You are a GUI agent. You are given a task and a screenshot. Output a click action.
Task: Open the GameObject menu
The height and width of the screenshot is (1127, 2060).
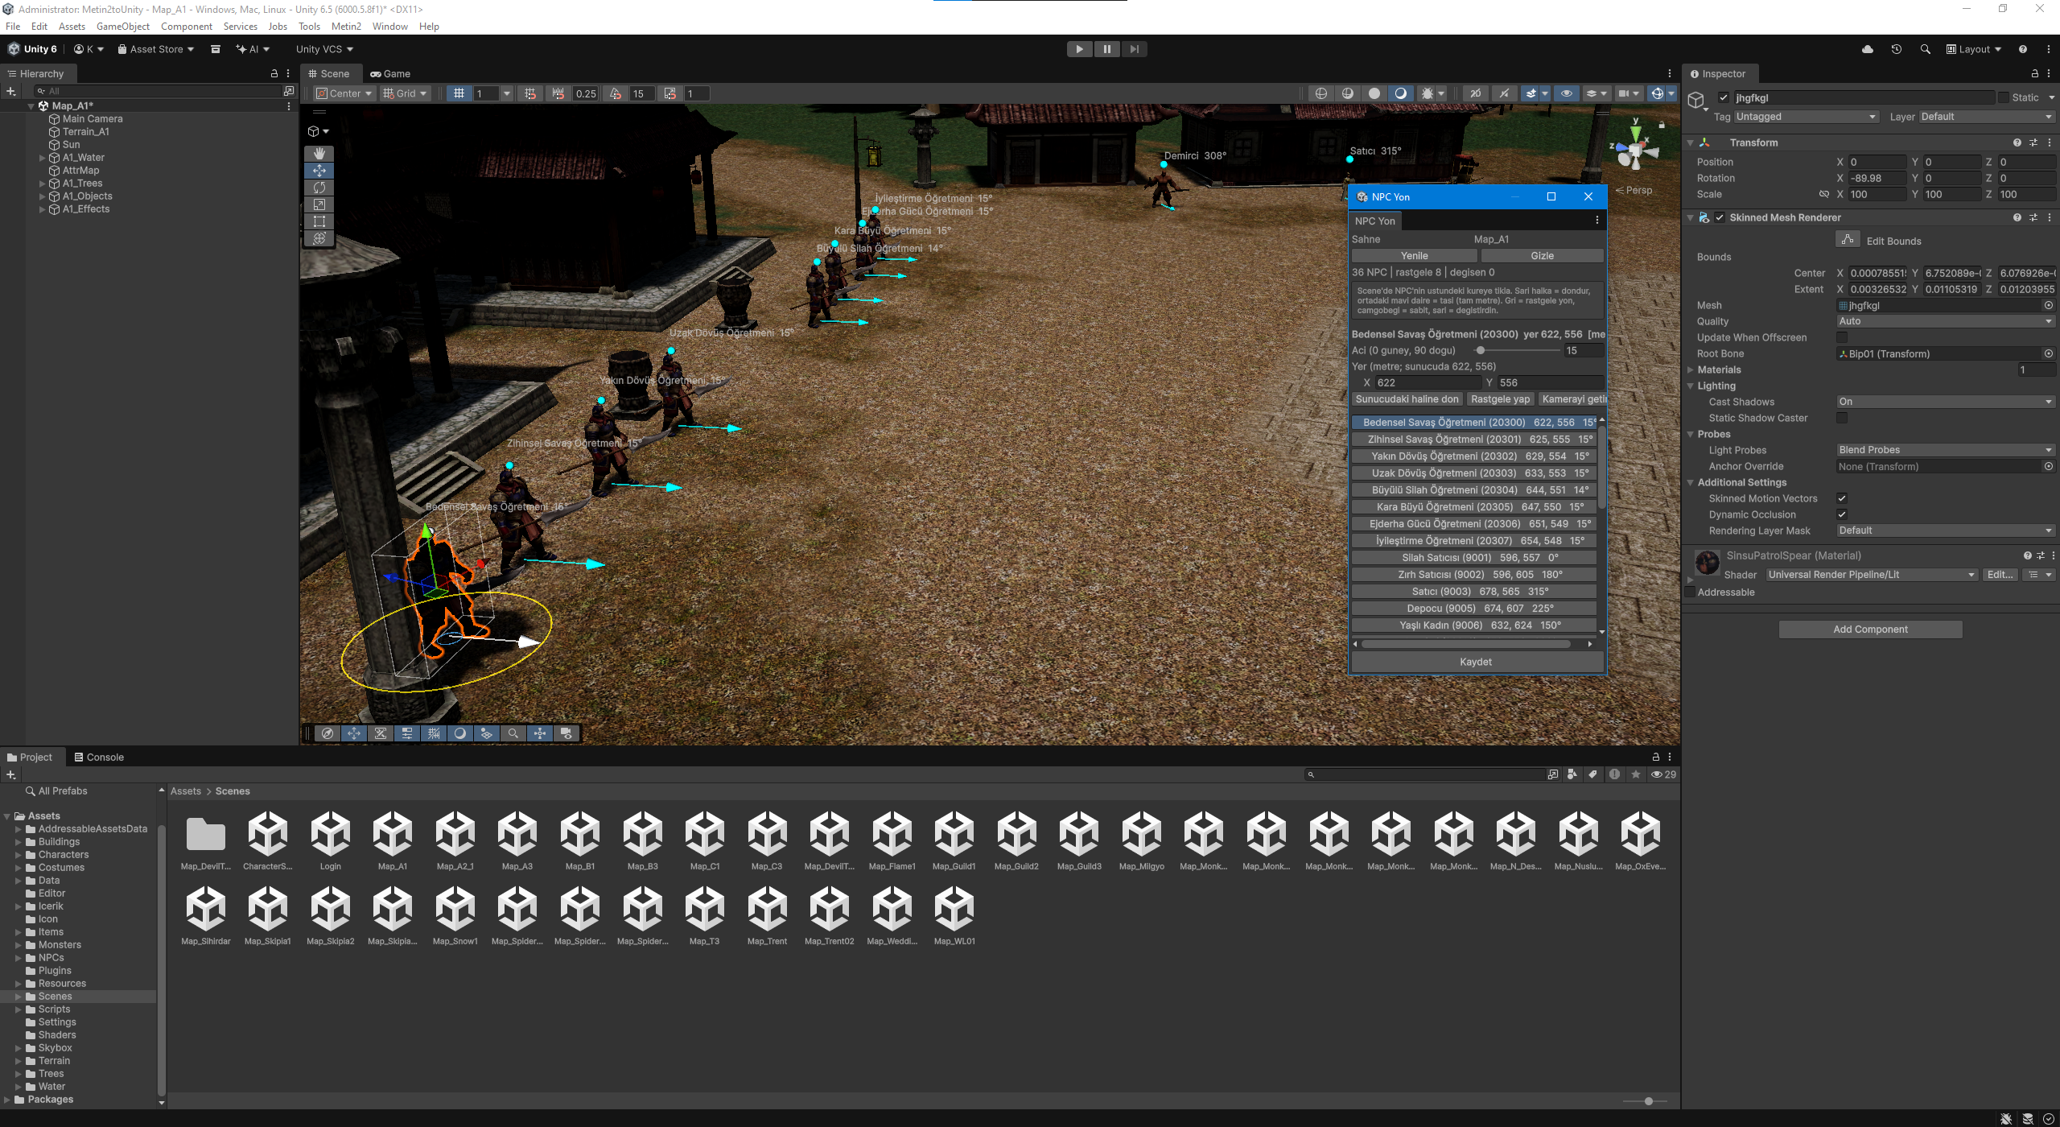[x=123, y=27]
